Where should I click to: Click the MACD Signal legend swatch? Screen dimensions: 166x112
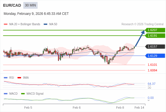click(23, 94)
